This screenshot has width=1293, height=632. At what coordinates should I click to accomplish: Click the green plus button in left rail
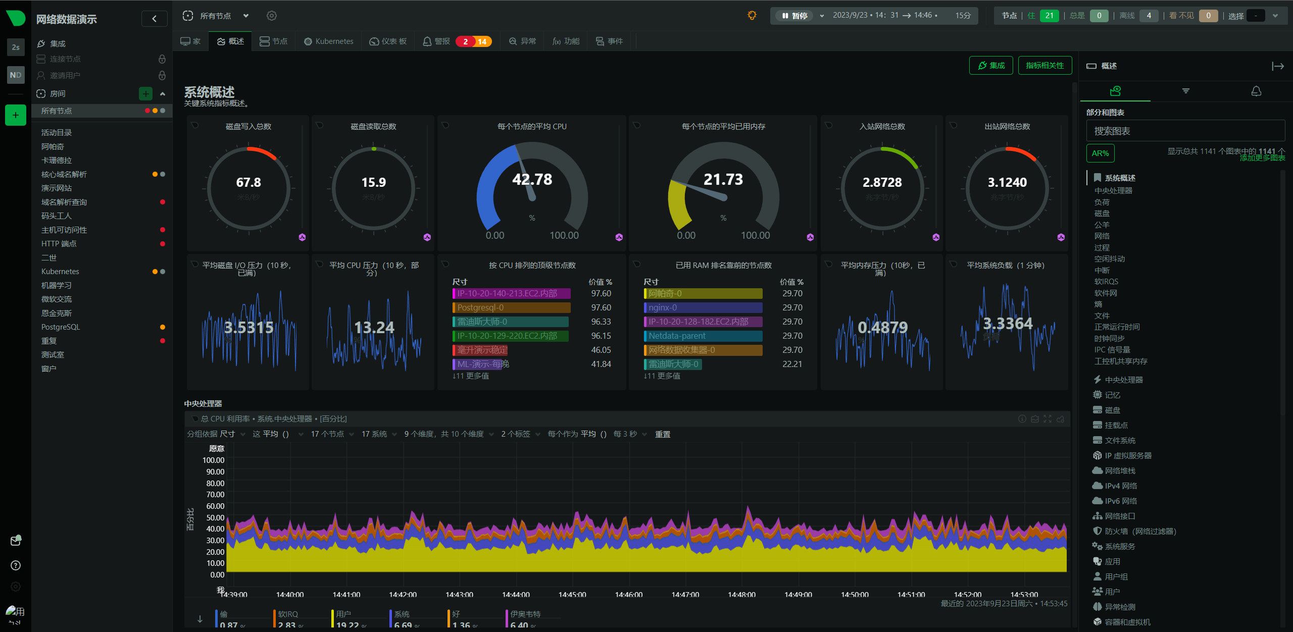(16, 115)
